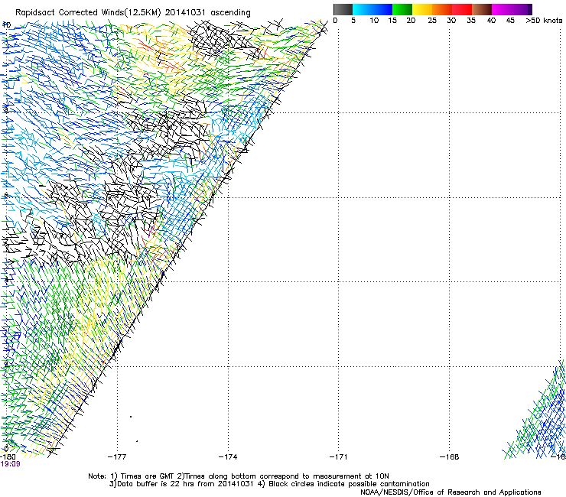The image size is (566, 497).
Task: Click the '>50 knots' legend label
Action: (x=544, y=21)
